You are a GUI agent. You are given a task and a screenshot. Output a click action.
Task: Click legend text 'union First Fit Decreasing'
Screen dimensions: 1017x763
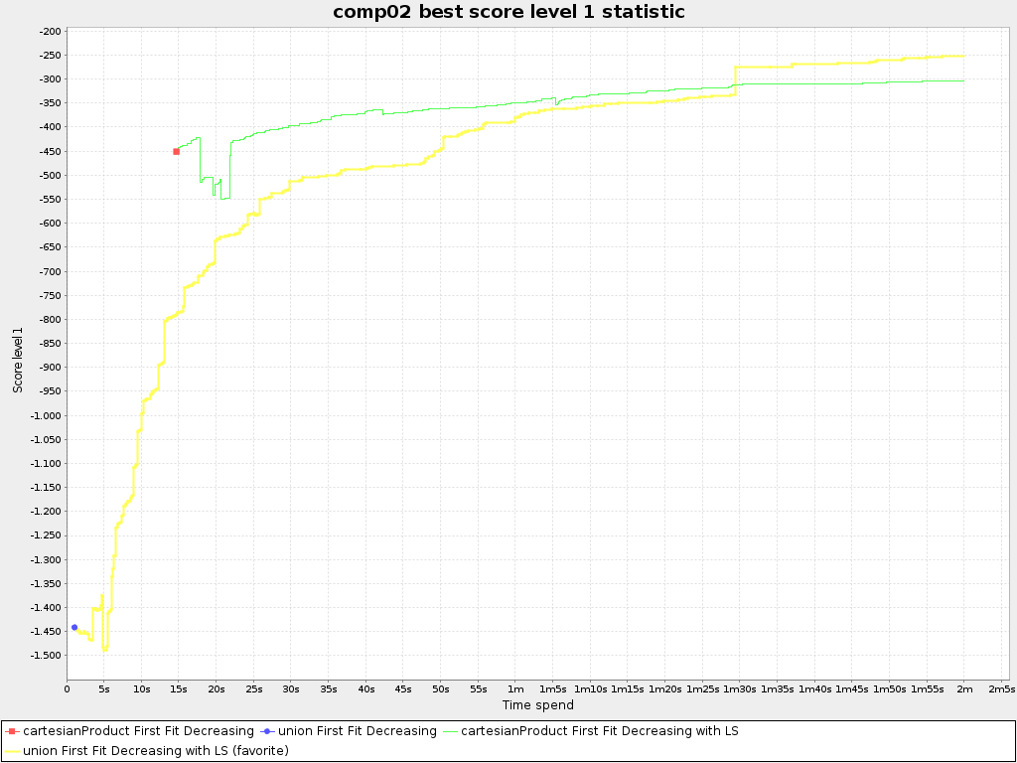[x=358, y=731]
